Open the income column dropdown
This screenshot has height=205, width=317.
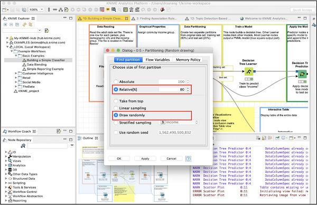179,122
